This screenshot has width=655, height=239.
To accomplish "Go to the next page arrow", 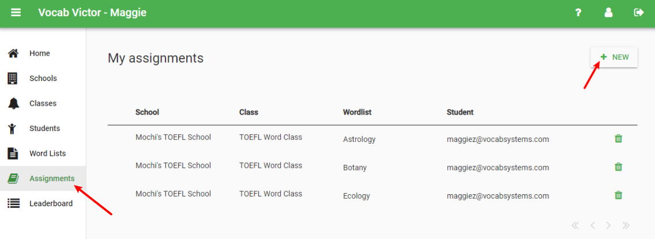I will coord(609,226).
